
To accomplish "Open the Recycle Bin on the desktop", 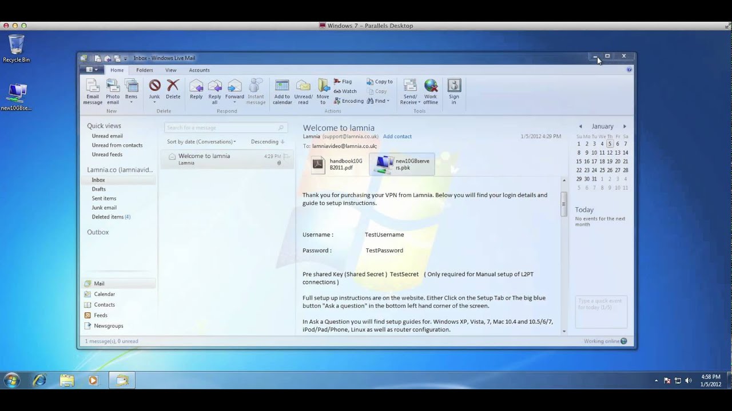I will coord(16,49).
